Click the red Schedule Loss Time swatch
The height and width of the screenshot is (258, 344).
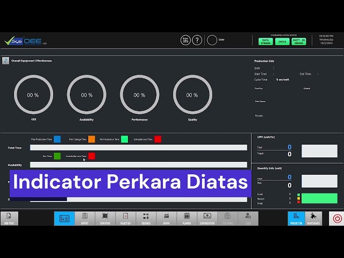pyautogui.click(x=157, y=139)
